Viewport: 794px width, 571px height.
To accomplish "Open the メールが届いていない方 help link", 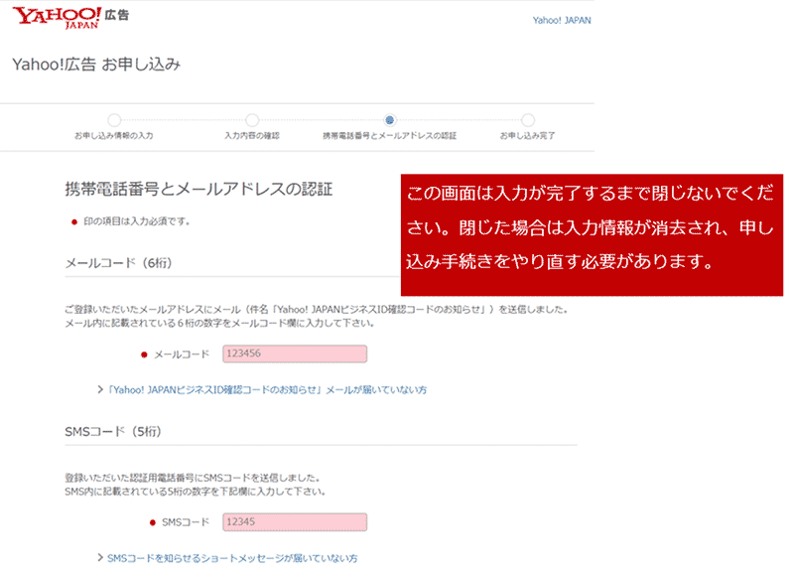I will (268, 390).
